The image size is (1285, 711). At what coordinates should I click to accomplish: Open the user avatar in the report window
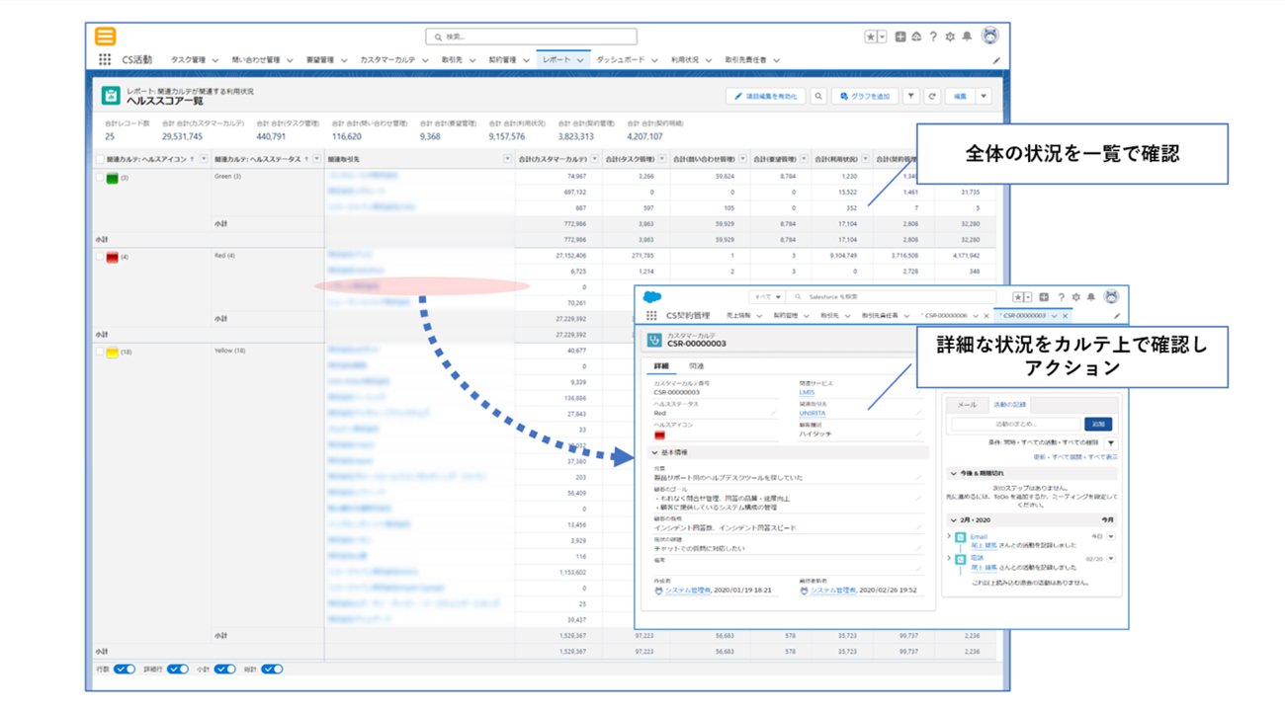click(989, 36)
